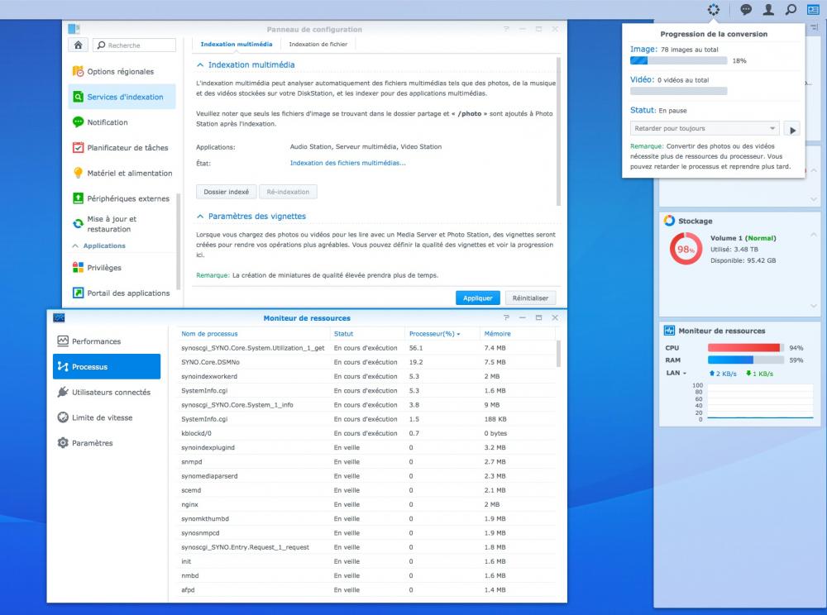
Task: Click the Recherche field in Panneau de configuration
Action: click(135, 45)
